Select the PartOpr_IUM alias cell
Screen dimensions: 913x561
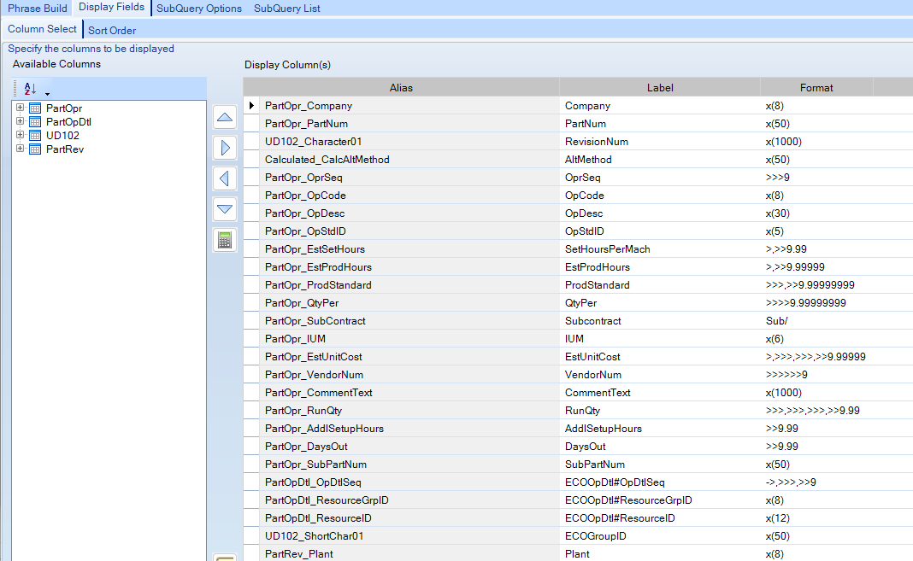409,338
